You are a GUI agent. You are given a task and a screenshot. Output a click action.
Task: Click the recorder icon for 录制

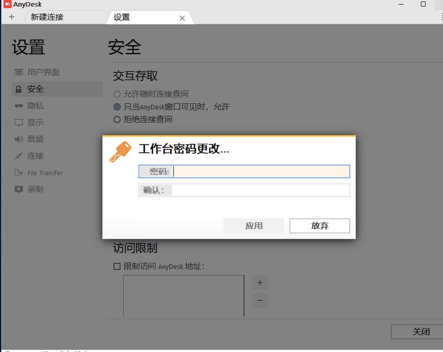pyautogui.click(x=19, y=189)
